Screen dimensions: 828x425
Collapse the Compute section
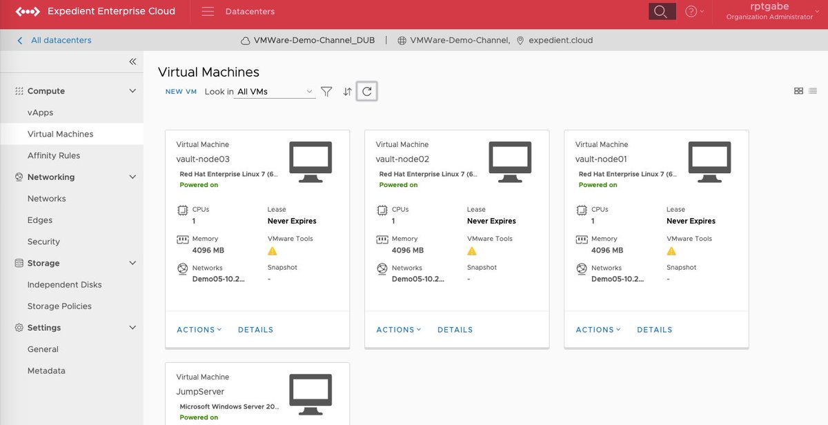tap(132, 91)
